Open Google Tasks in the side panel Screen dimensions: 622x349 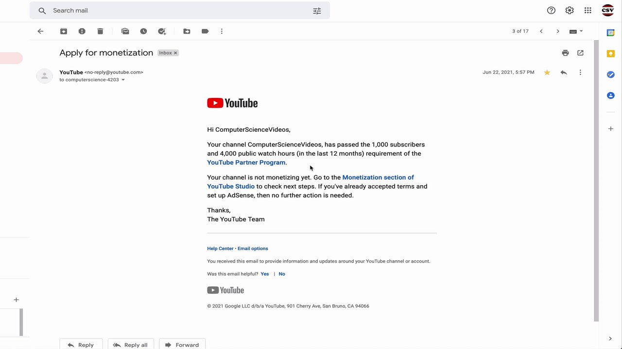pos(611,75)
